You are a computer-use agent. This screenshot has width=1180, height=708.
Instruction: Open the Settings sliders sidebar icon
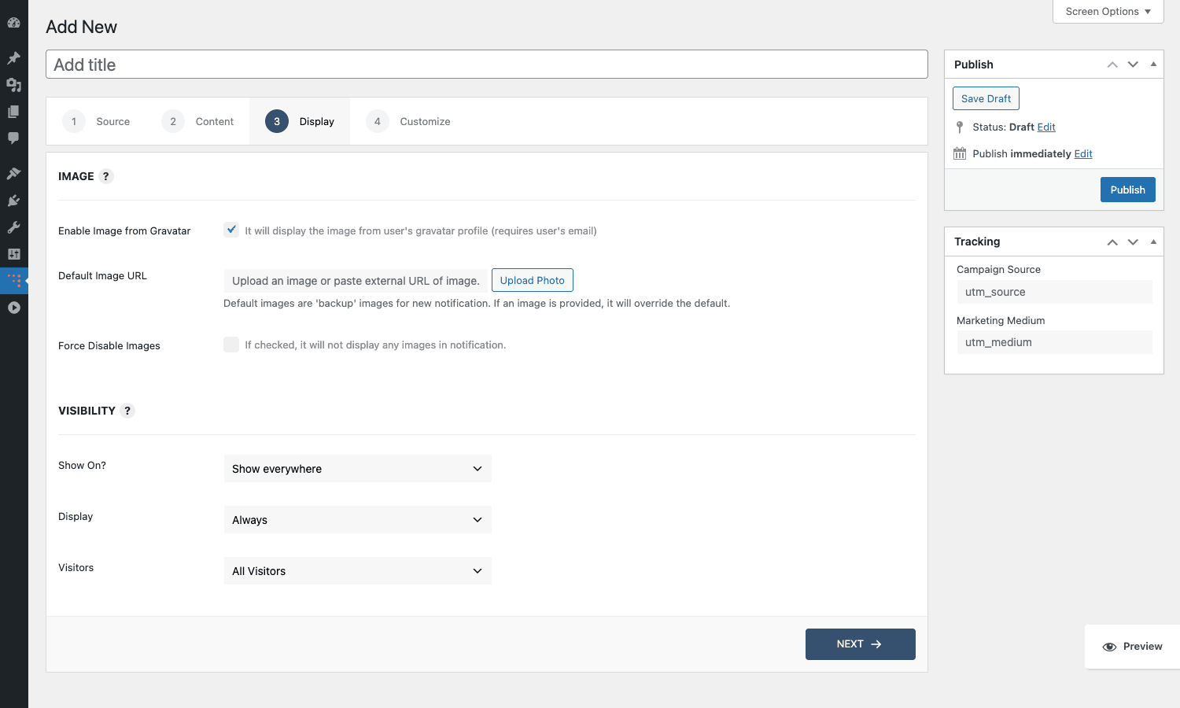pos(13,254)
